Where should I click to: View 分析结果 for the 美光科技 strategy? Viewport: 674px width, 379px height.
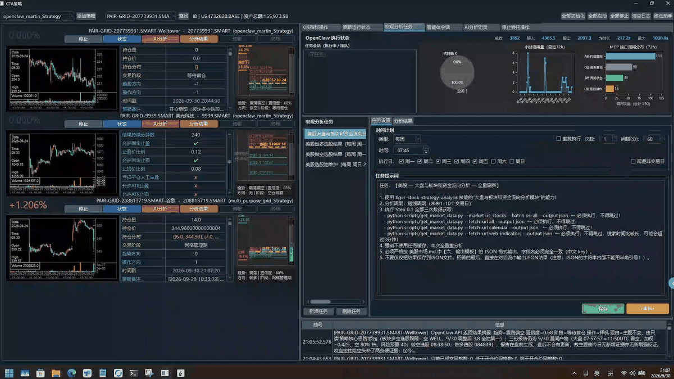click(x=199, y=124)
